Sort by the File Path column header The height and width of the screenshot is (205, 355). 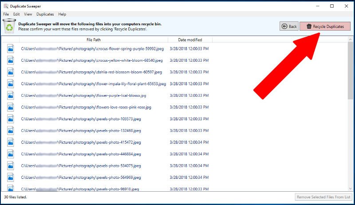[x=94, y=40]
